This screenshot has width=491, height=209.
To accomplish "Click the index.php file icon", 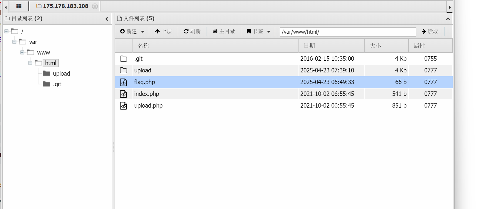I will pos(124,94).
